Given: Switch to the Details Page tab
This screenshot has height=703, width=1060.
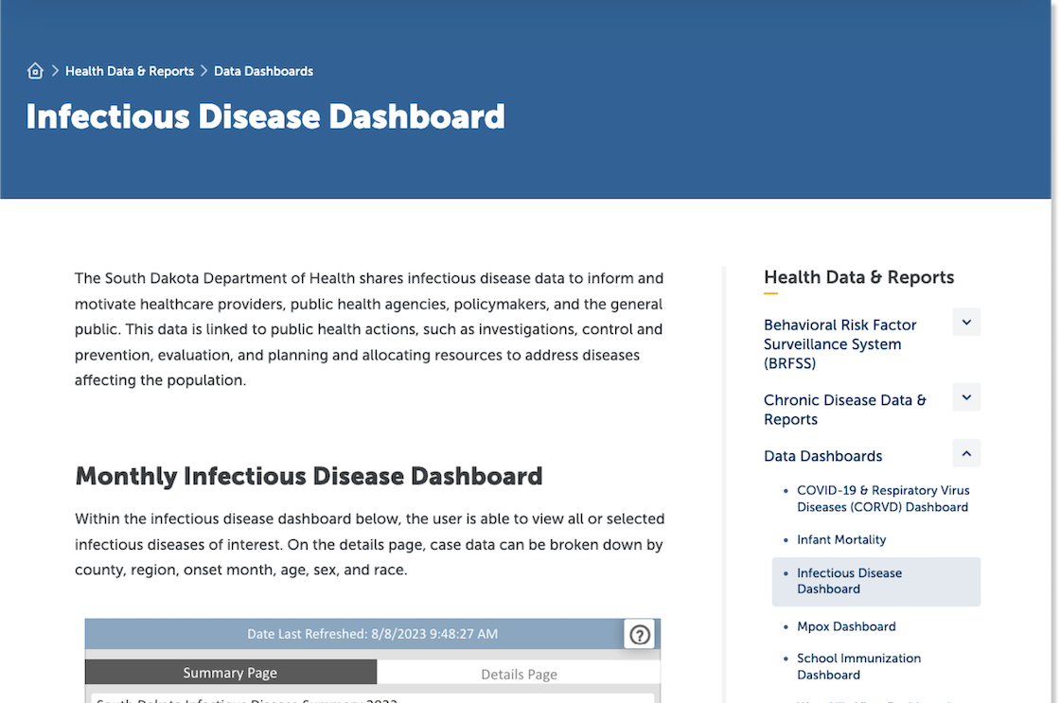Looking at the screenshot, I should (x=519, y=674).
